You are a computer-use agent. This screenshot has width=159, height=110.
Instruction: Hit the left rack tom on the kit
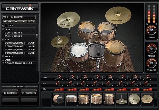coord(86,27)
